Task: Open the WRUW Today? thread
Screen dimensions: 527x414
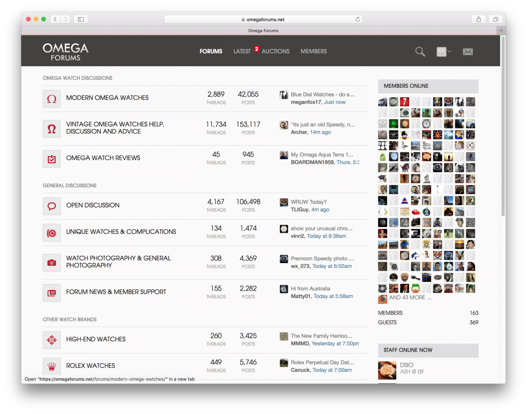Action: point(309,201)
